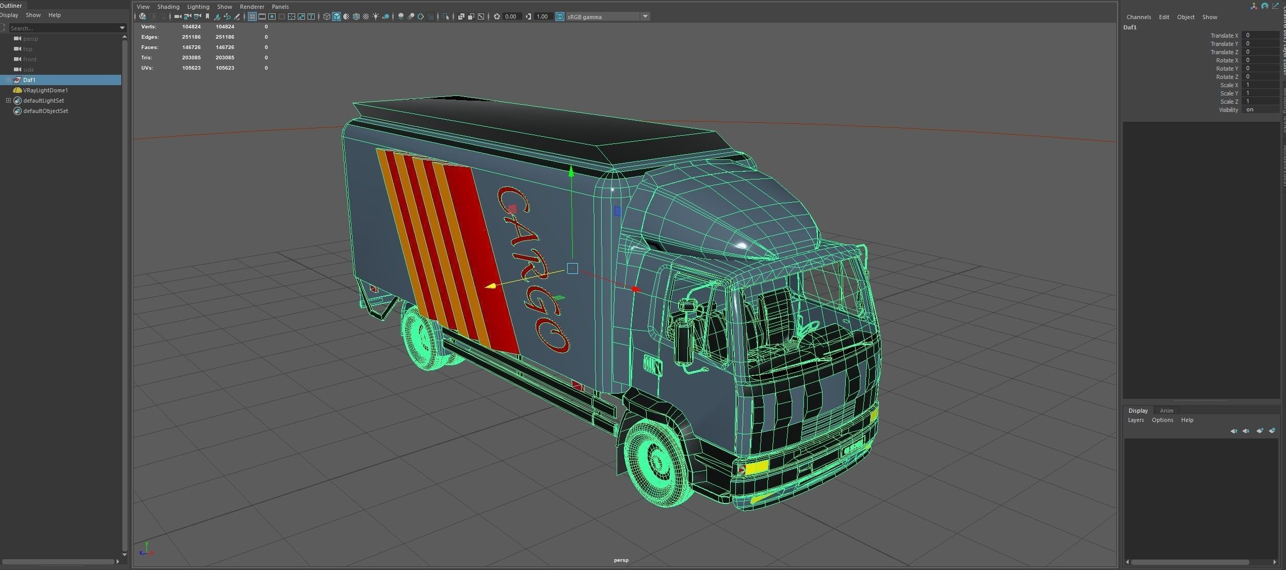Click the Use All Lights bulb icon
Screen dimensions: 1286x570
(x=376, y=17)
